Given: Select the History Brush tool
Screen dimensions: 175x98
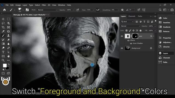Looking at the screenshot, I should [3, 40].
